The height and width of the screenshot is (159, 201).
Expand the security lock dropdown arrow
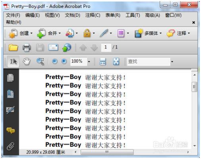tap(94, 33)
